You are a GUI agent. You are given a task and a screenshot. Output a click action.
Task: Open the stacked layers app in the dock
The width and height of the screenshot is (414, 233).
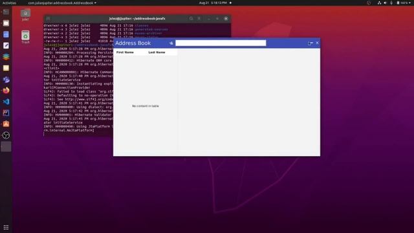point(6,57)
